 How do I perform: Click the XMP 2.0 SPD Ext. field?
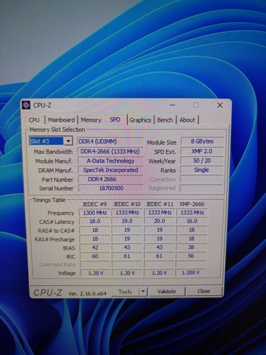[202, 151]
